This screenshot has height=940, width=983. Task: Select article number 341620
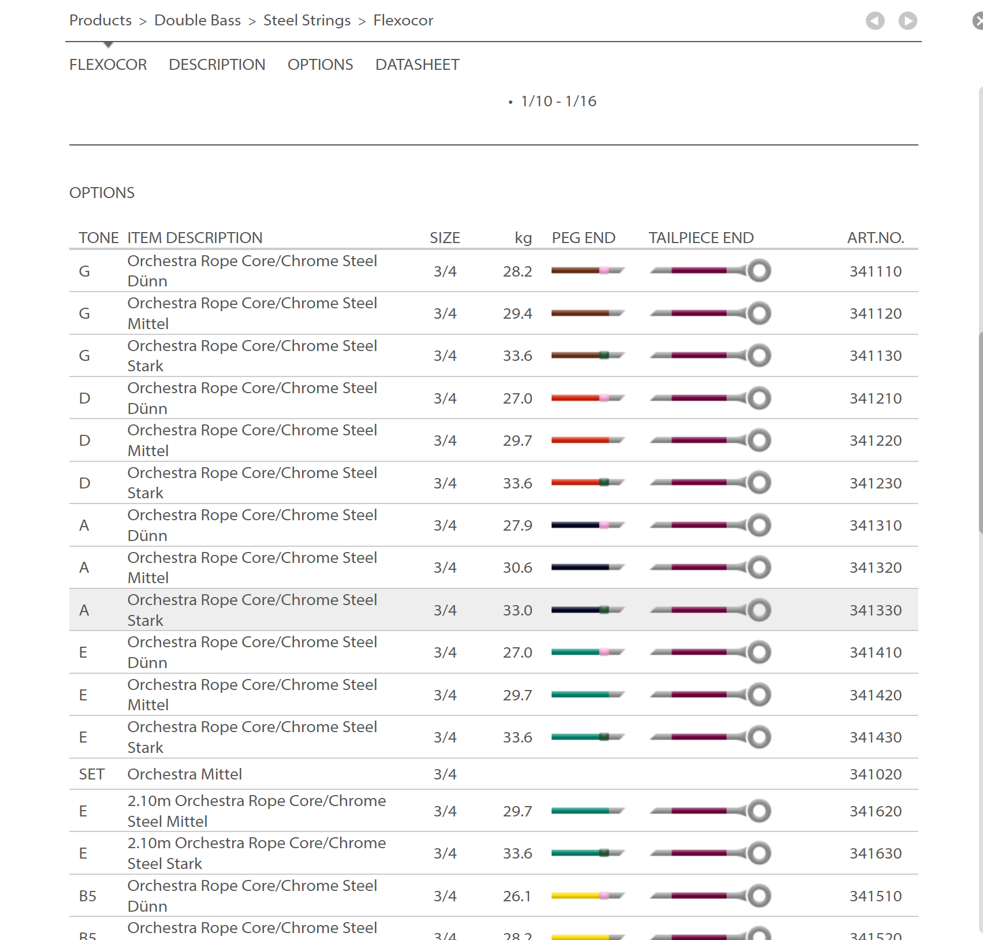tap(876, 811)
